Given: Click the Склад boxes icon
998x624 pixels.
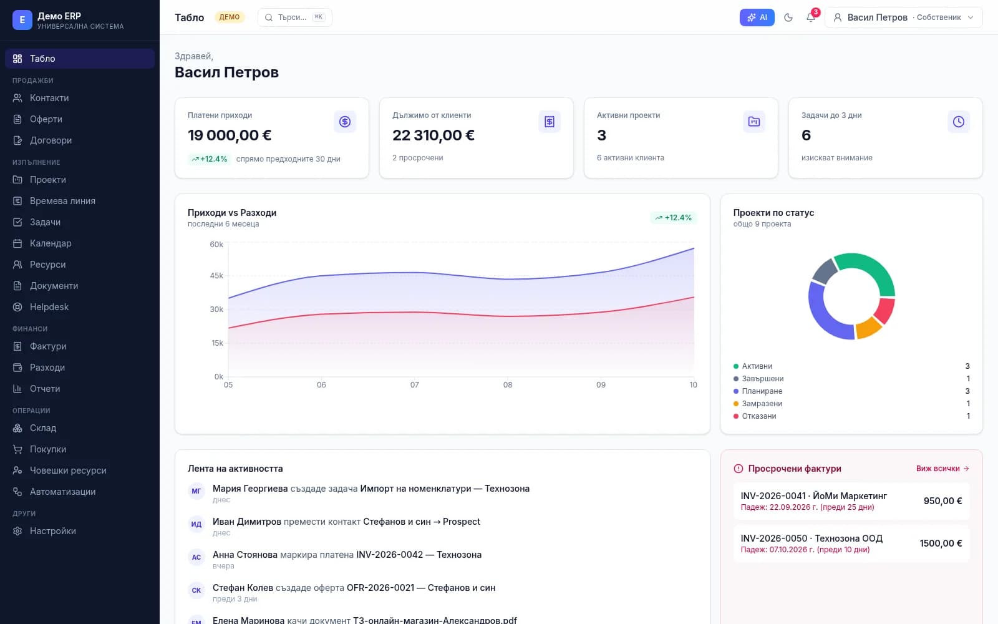Looking at the screenshot, I should click(x=17, y=428).
